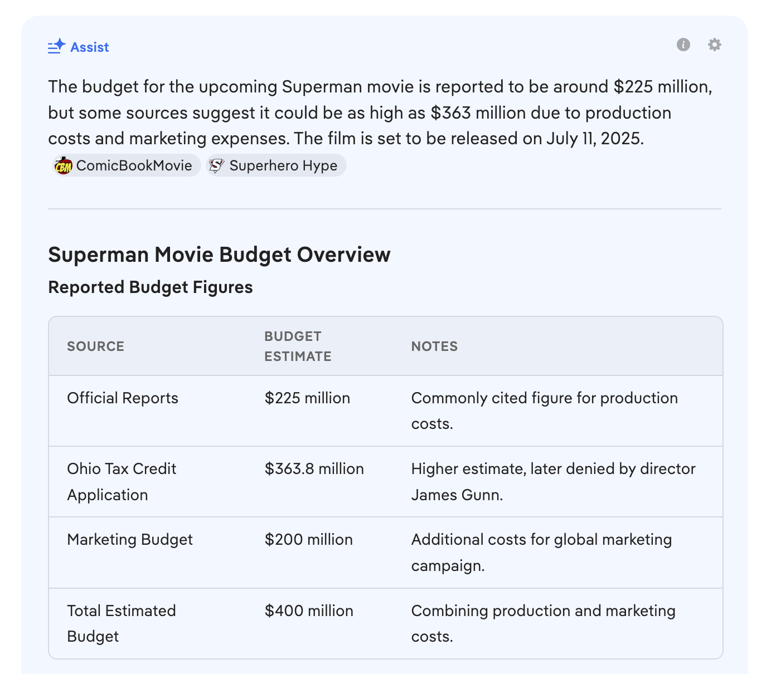Open the settings gear icon
This screenshot has width=776, height=674.
pyautogui.click(x=715, y=45)
